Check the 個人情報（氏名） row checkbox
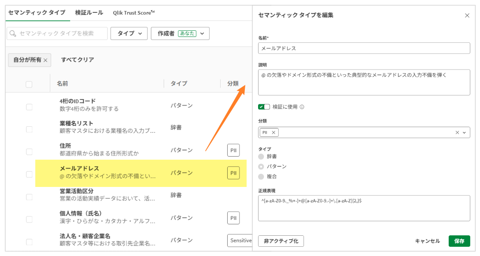Viewport: 480px width, 256px height. pos(29,219)
